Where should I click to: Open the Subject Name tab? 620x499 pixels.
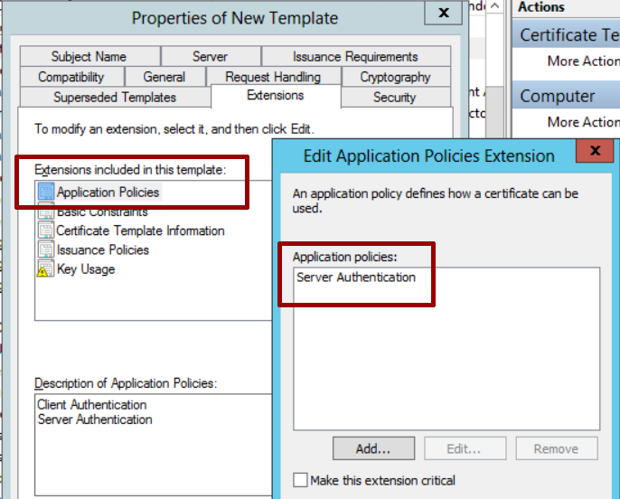tap(89, 57)
